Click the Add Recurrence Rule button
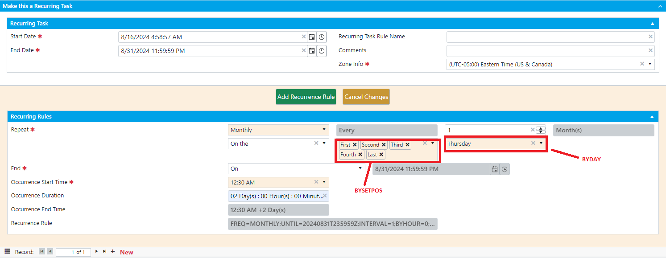The height and width of the screenshot is (258, 666). point(306,97)
